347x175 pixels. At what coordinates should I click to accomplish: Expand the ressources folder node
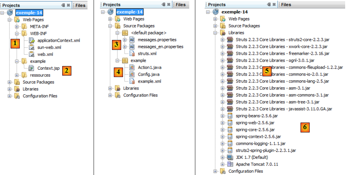pos(16,75)
